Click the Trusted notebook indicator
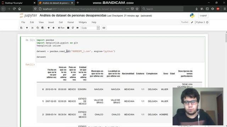 pyautogui.click(x=184, y=22)
